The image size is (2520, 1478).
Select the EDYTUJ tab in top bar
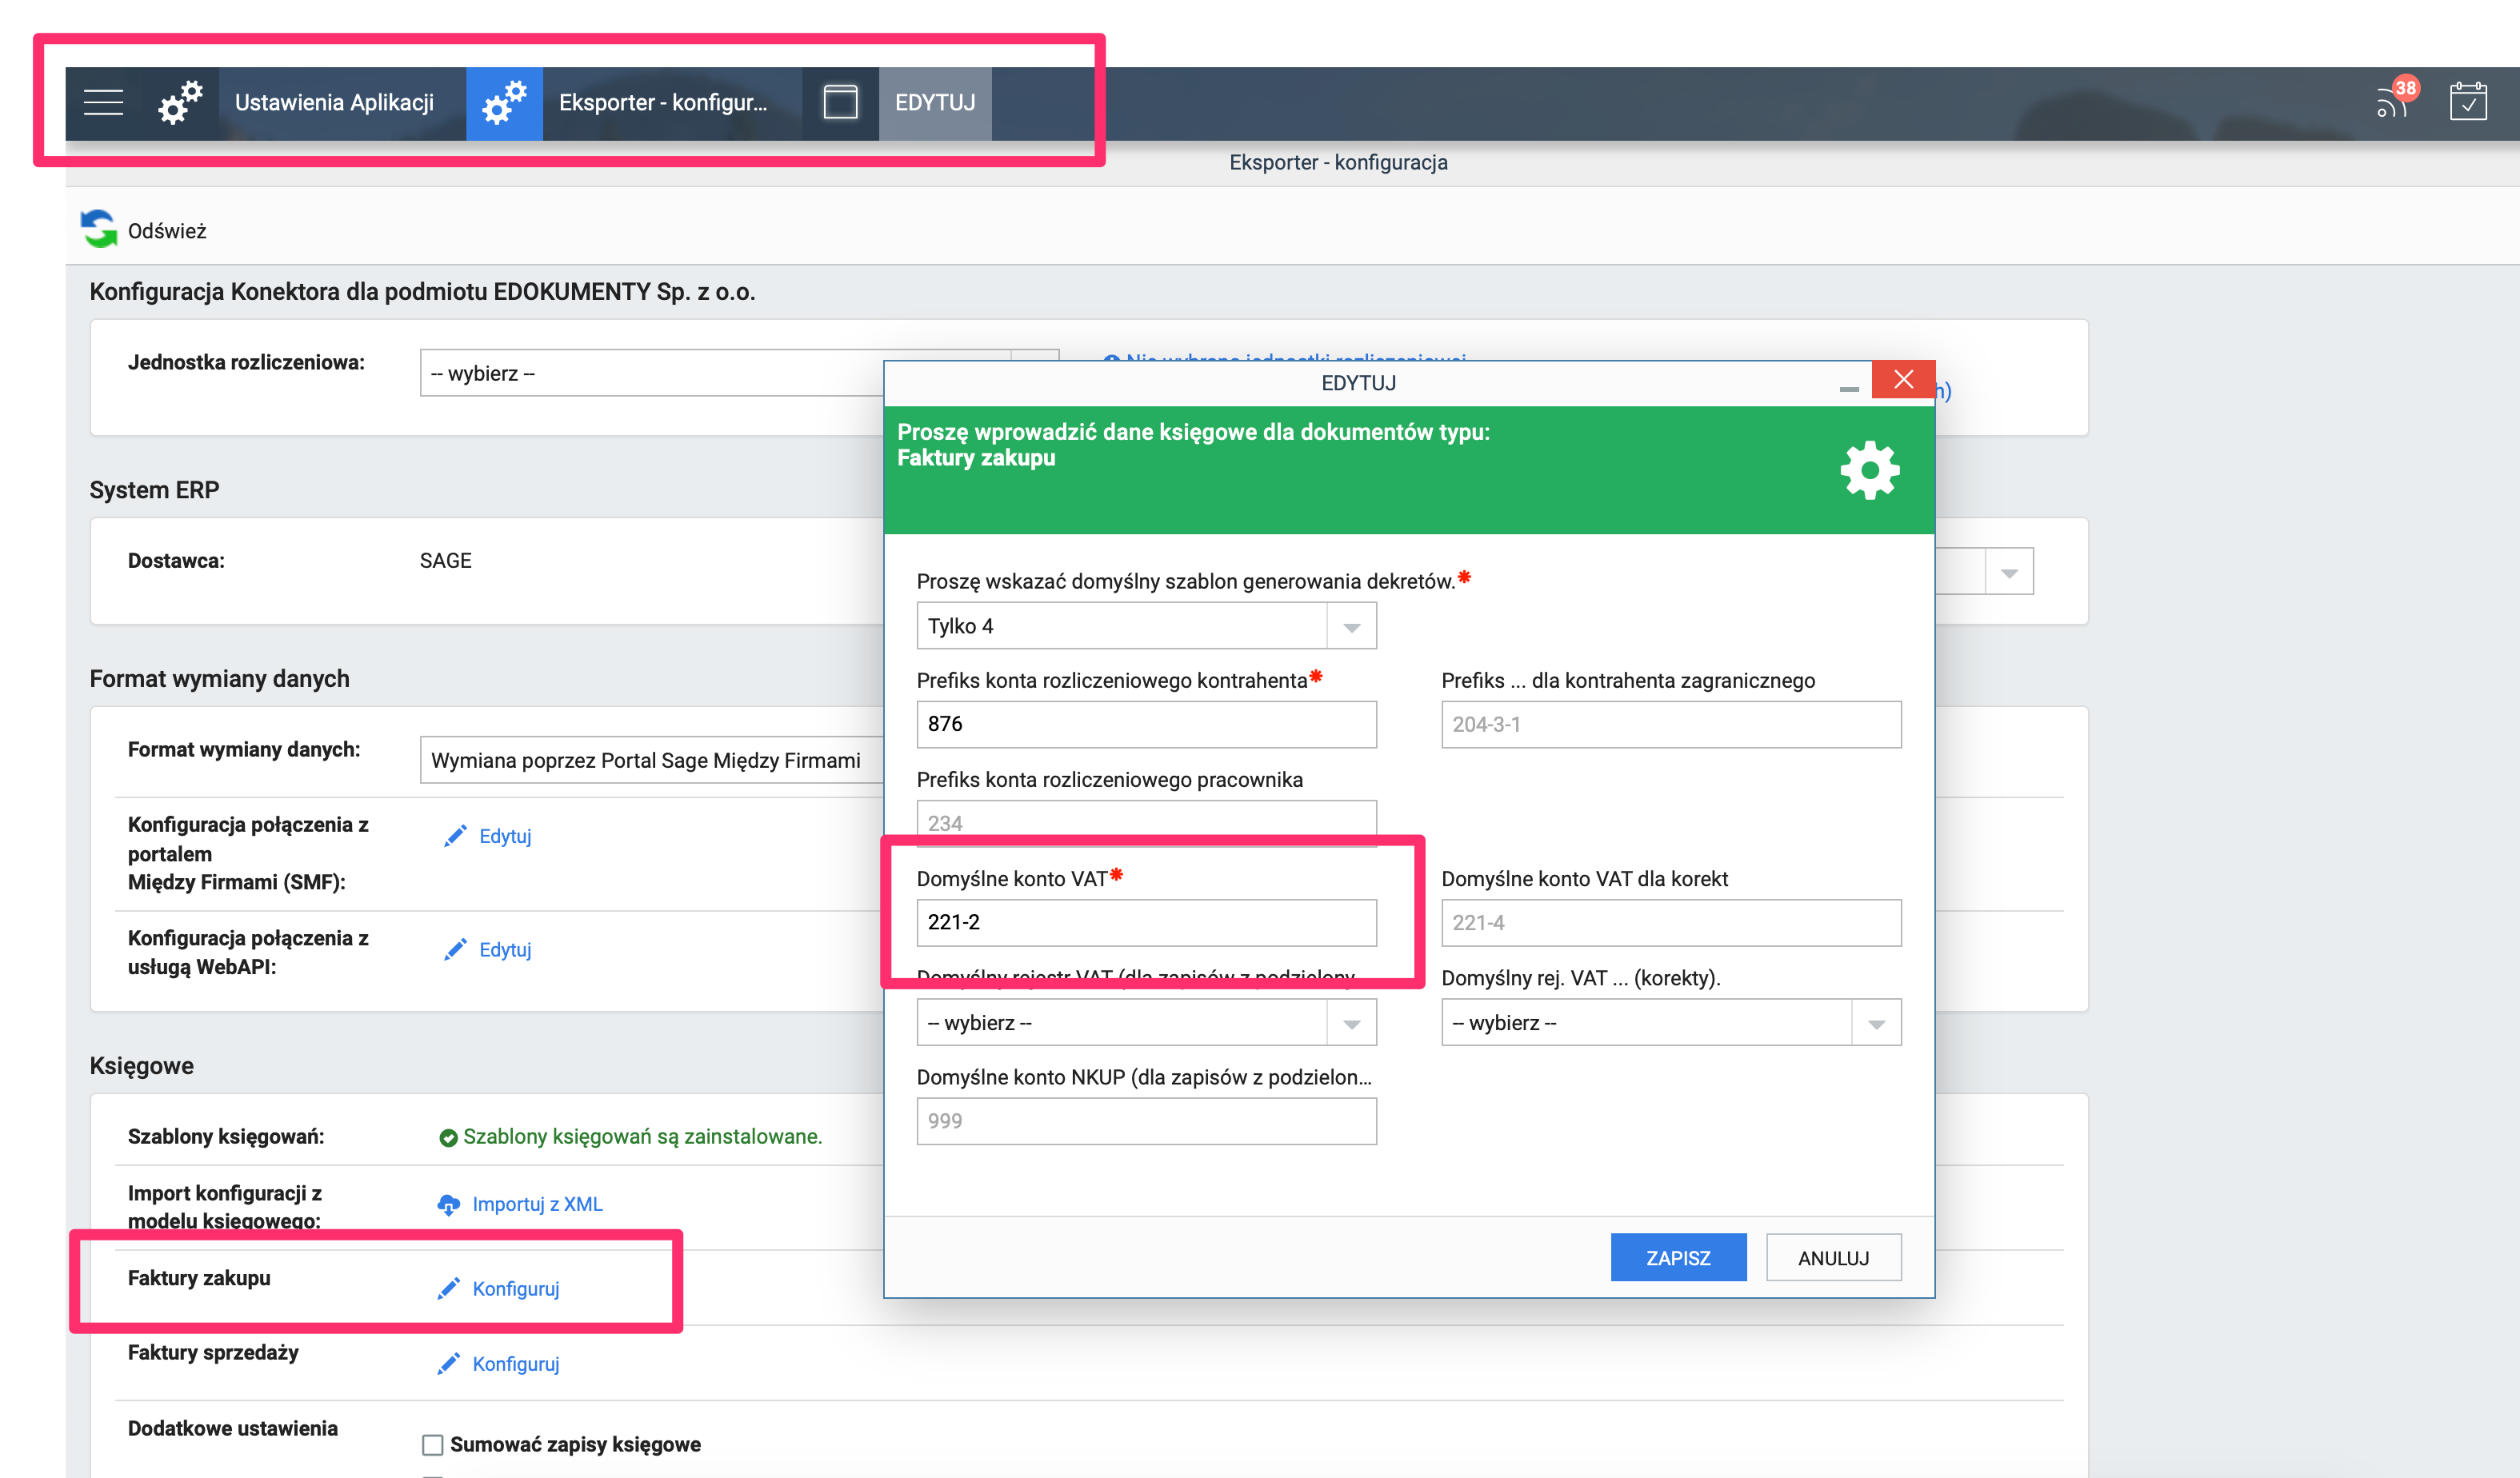(x=935, y=102)
